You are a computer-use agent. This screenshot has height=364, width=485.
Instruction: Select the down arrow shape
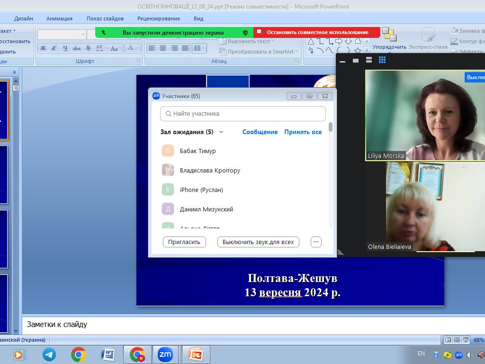click(348, 41)
